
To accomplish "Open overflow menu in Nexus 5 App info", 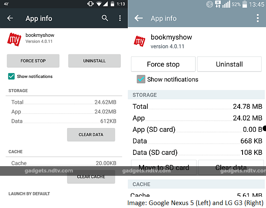I will [120, 18].
